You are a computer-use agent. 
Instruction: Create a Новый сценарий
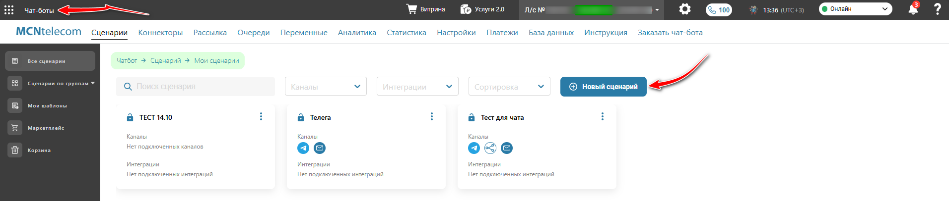click(604, 87)
